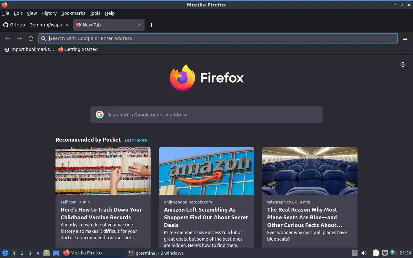Viewport: 413px width, 258px height.
Task: Open the History menu
Action: point(49,13)
